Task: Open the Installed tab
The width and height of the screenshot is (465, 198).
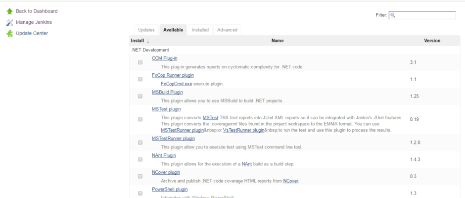Action: coord(200,30)
